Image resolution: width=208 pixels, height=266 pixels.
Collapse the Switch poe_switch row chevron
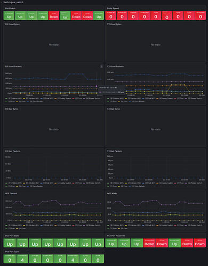(x=1, y=2)
